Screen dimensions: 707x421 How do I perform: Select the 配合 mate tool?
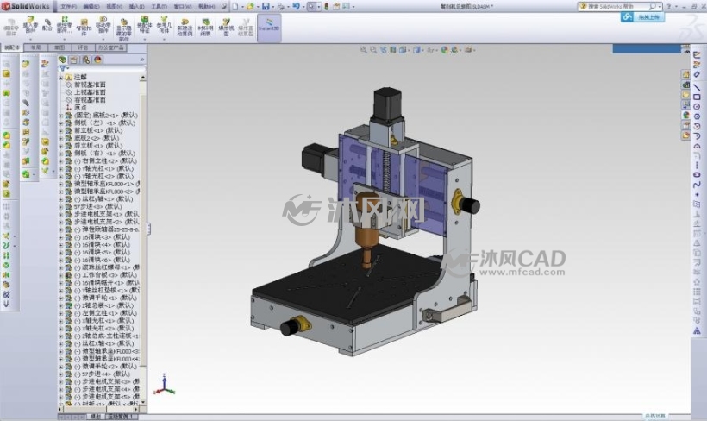pos(47,25)
